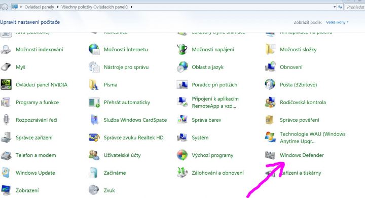Expand the arrow after Ovládací panely breadcrumb
Screen dimensions: 365x198
57,7
